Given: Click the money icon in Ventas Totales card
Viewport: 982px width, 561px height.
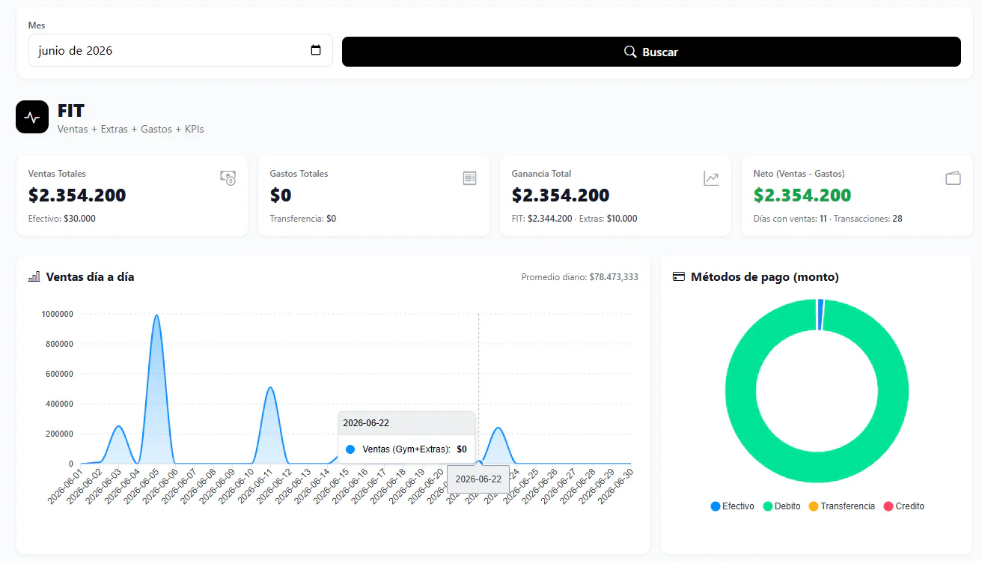Looking at the screenshot, I should coord(228,178).
